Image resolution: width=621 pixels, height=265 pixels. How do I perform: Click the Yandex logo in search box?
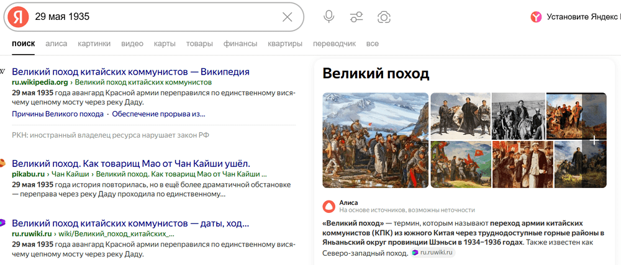pyautogui.click(x=18, y=17)
